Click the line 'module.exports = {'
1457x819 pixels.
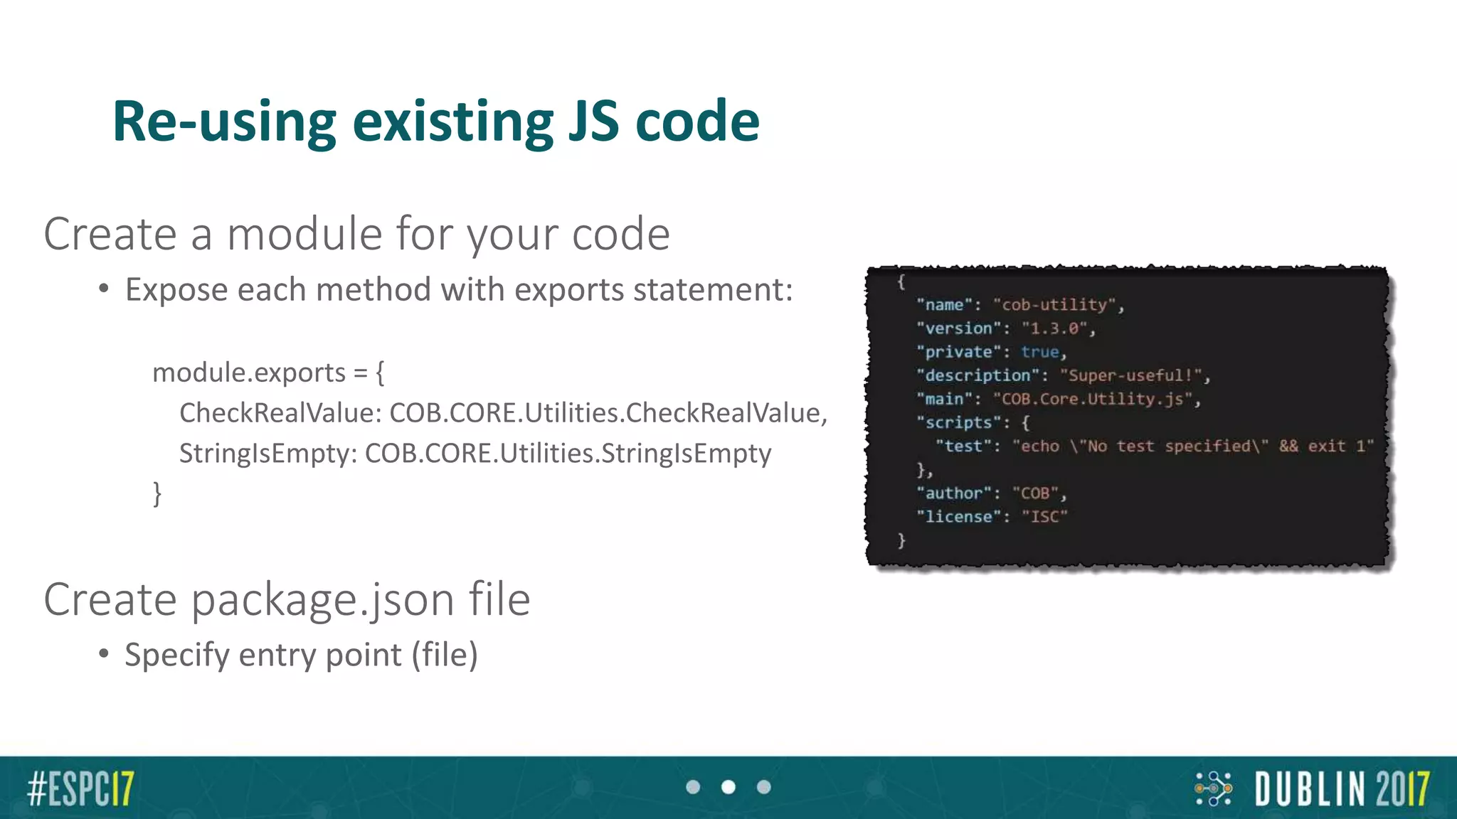click(x=268, y=373)
